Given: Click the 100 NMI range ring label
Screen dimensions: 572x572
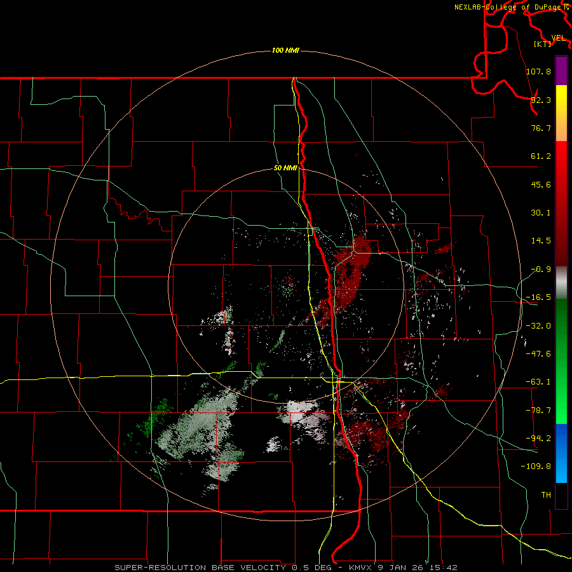Looking at the screenshot, I should point(285,50).
